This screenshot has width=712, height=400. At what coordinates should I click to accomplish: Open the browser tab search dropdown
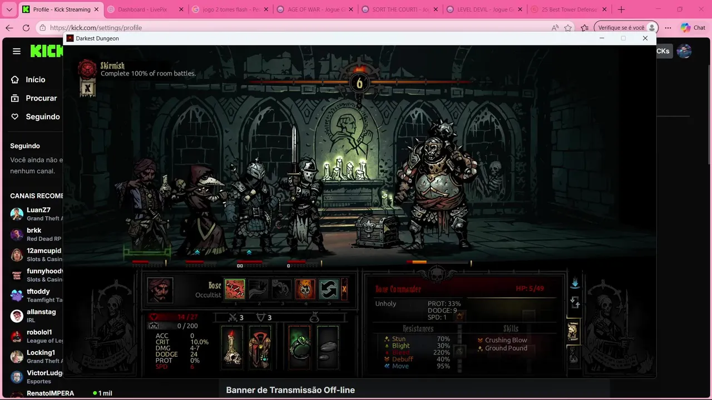(x=9, y=9)
